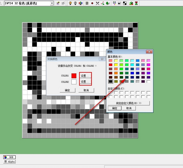This screenshot has height=168, width=183.
Task: Click the white COLOR2 swatch
Action: coord(74,82)
